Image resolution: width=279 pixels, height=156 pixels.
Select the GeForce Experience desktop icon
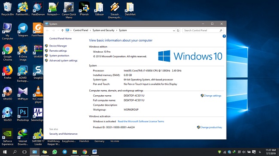tap(7, 137)
